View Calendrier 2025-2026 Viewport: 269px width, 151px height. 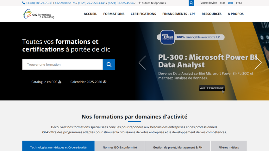tap(88, 82)
